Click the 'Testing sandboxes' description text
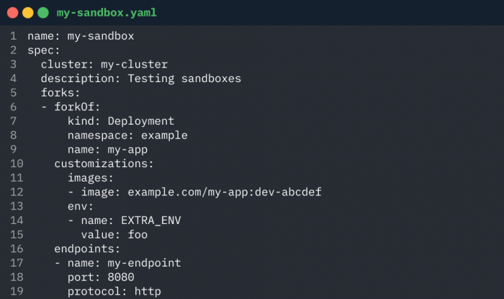Image resolution: width=504 pixels, height=299 pixels. point(184,79)
